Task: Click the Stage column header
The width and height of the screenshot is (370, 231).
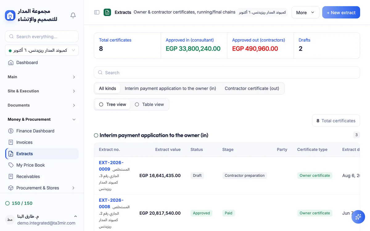Action: click(x=228, y=150)
